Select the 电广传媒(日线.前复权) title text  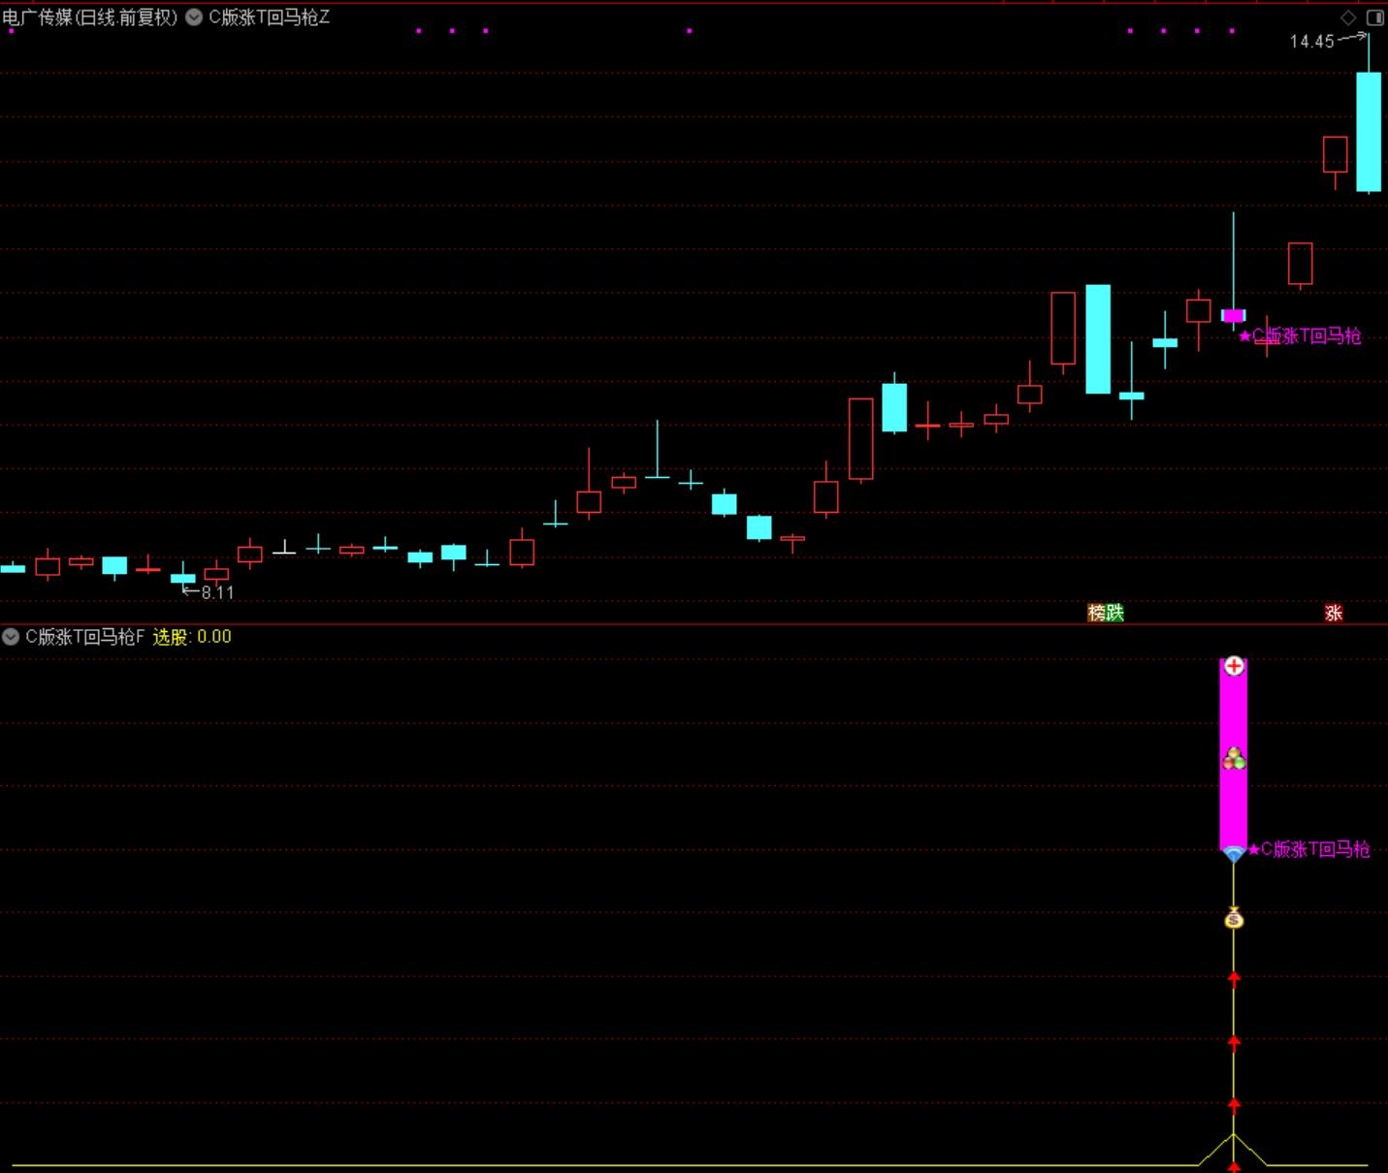coord(90,17)
